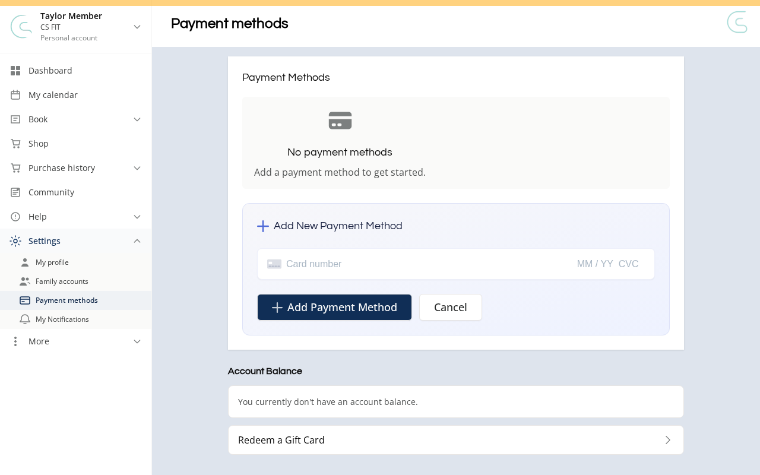The height and width of the screenshot is (475, 760).
Task: Go to My calendar
Action: pyautogui.click(x=76, y=95)
